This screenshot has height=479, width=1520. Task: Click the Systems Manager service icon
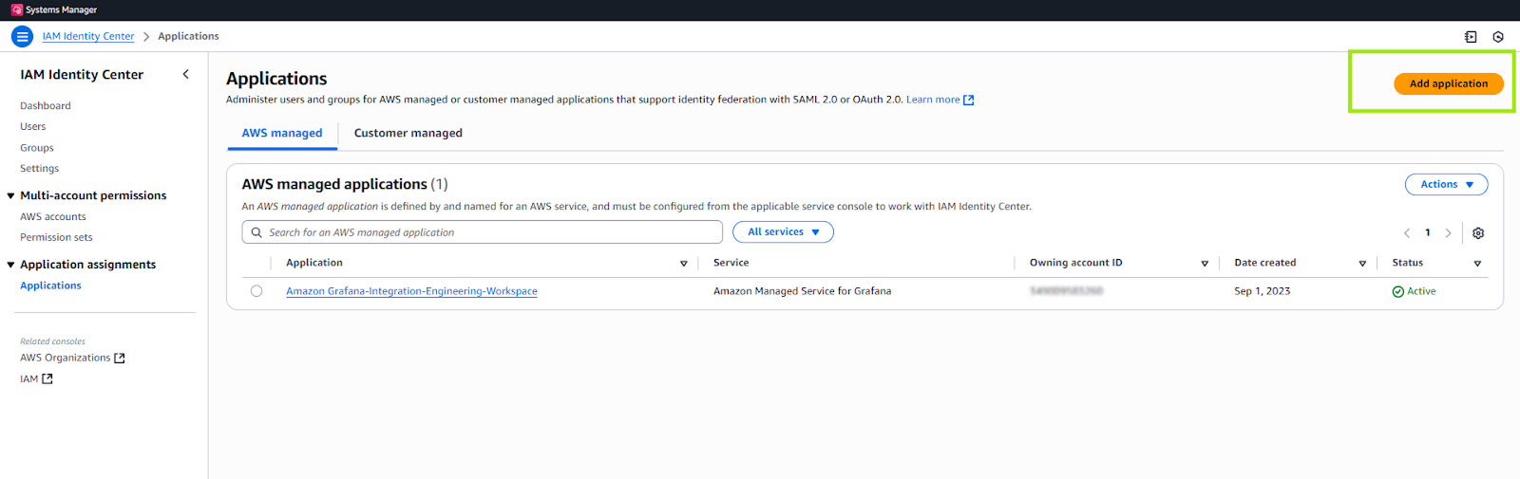(17, 9)
